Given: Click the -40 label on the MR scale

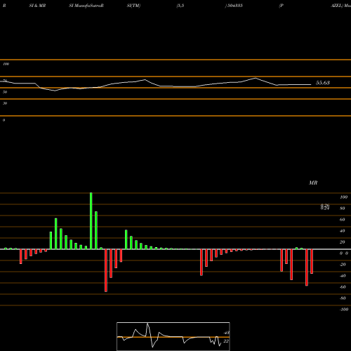Looking at the screenshot, I should [x=343, y=276].
